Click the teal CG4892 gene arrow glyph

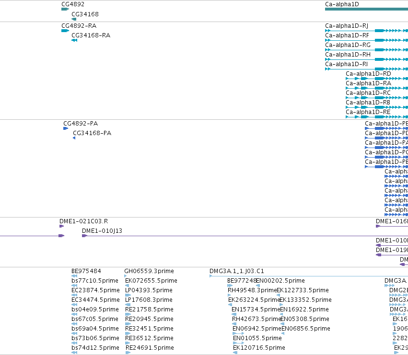[x=65, y=9]
